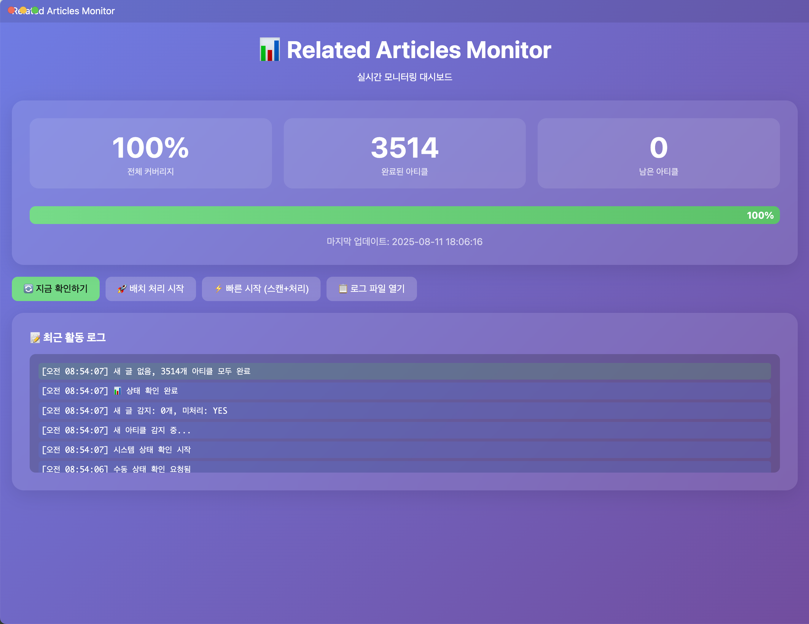Click the refresh icon on 지금 확인하기
The image size is (809, 624).
(x=28, y=289)
